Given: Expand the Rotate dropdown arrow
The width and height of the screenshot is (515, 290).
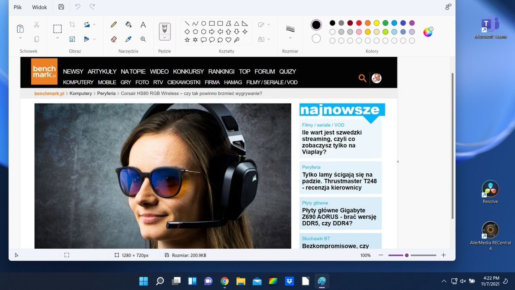Looking at the screenshot, I should pos(94,24).
